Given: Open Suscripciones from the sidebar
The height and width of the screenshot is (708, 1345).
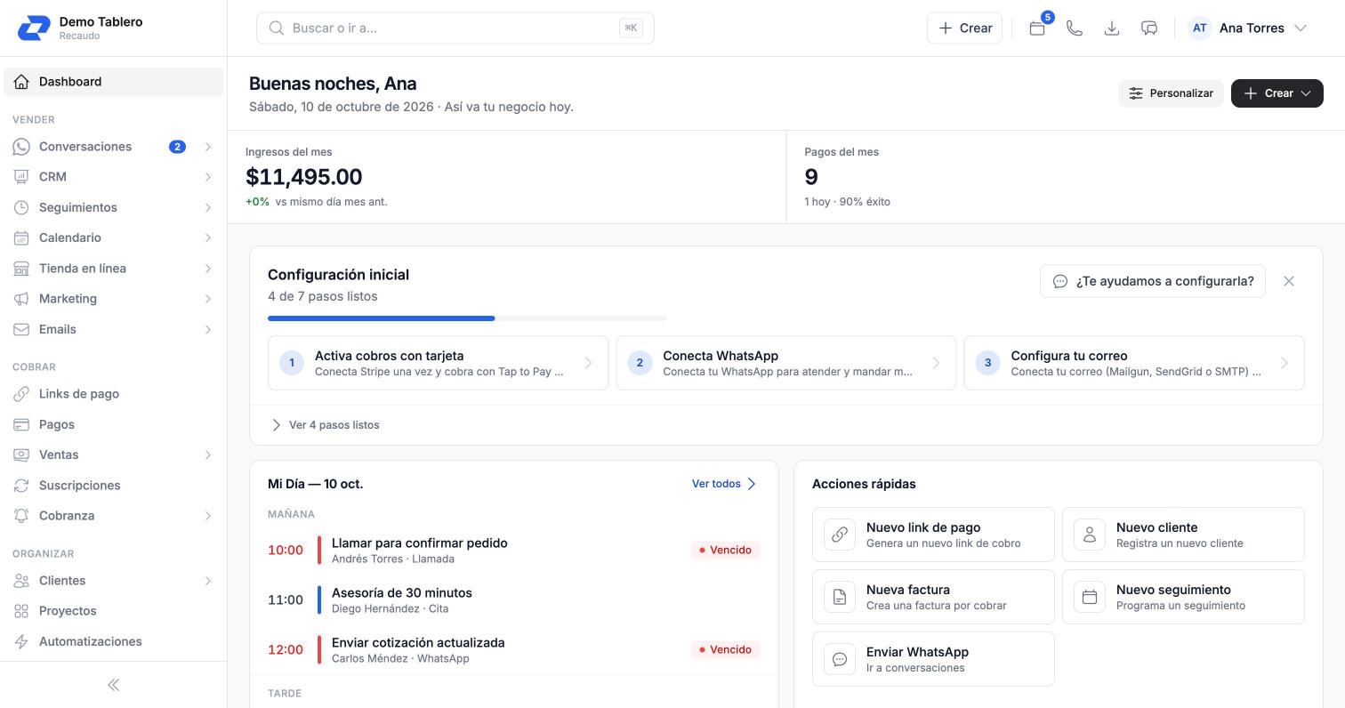Looking at the screenshot, I should click(113, 486).
